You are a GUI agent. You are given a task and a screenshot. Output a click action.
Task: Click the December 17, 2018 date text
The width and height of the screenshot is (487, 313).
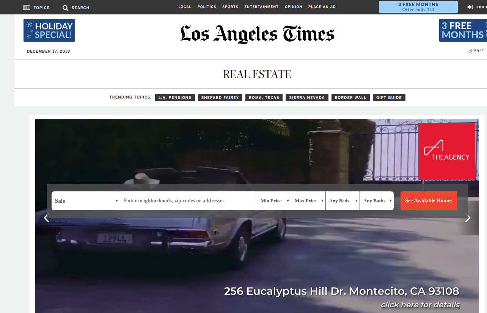[x=49, y=52]
